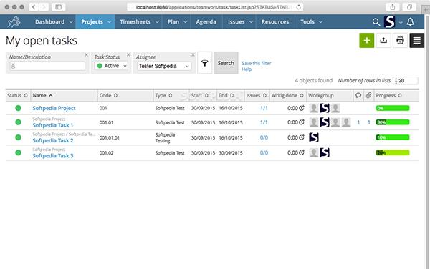Click the Softpedia avatar in the Task 3 workgroup
This screenshot has width=430, height=269.
[325, 152]
